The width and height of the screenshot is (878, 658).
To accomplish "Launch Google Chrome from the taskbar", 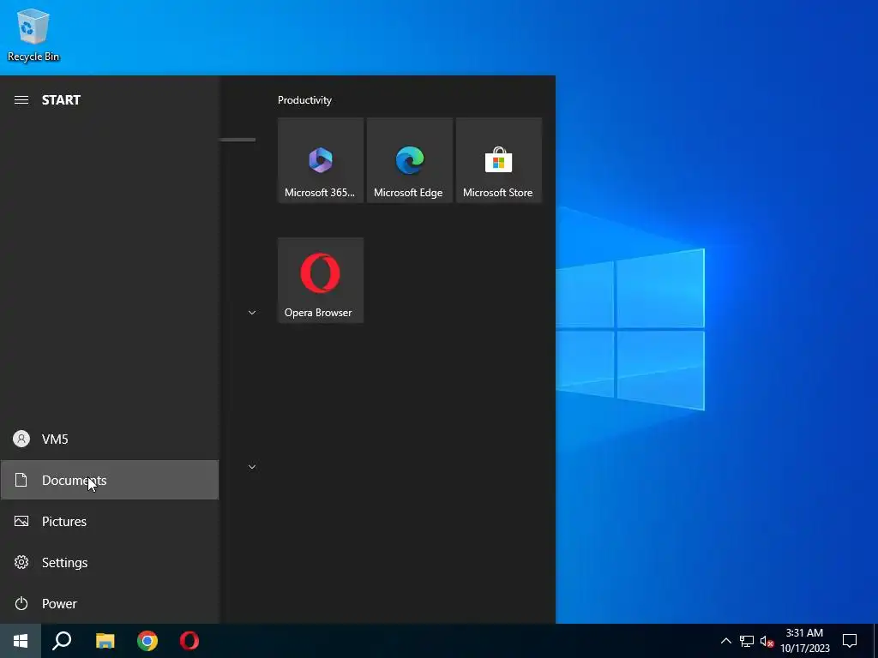I will 147,641.
